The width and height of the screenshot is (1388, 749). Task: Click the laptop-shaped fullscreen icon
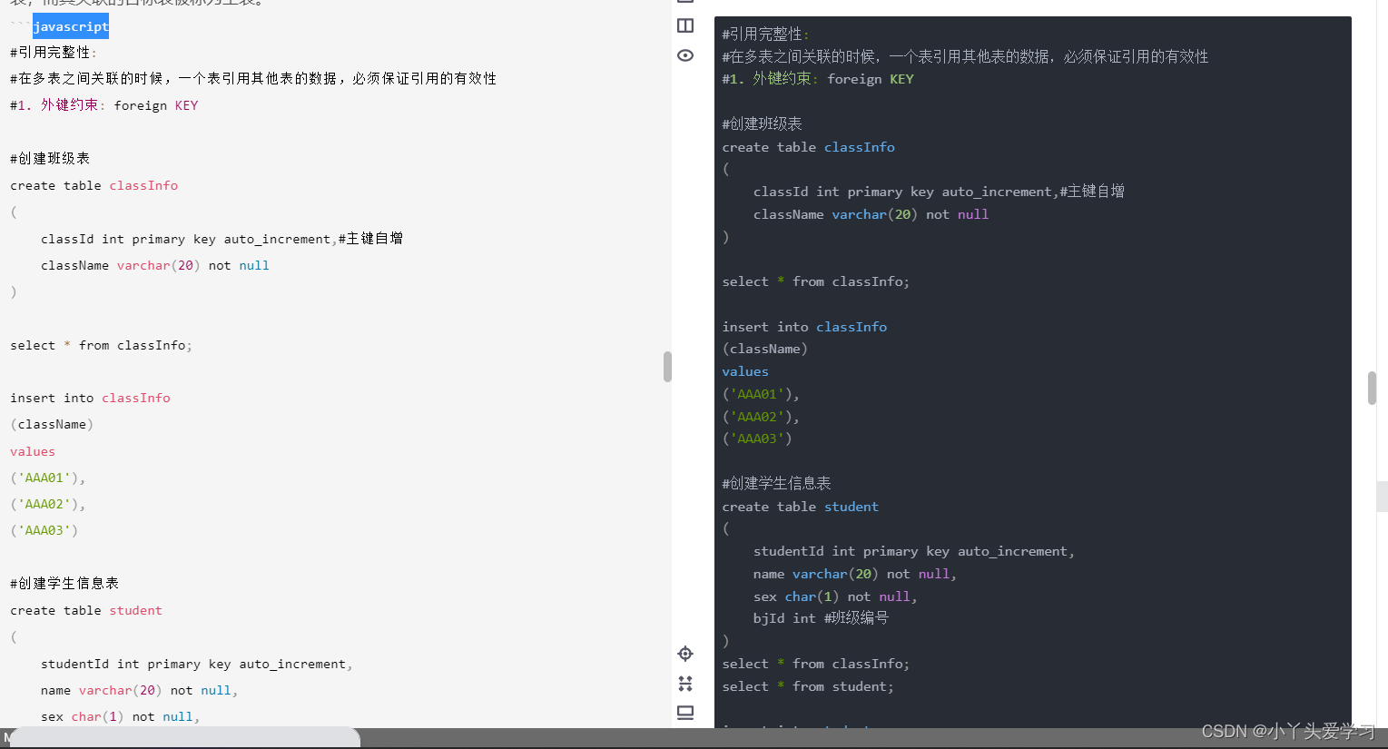pos(685,713)
